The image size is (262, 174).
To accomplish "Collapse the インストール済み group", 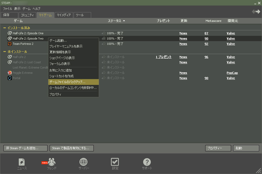I will pos(4,28).
